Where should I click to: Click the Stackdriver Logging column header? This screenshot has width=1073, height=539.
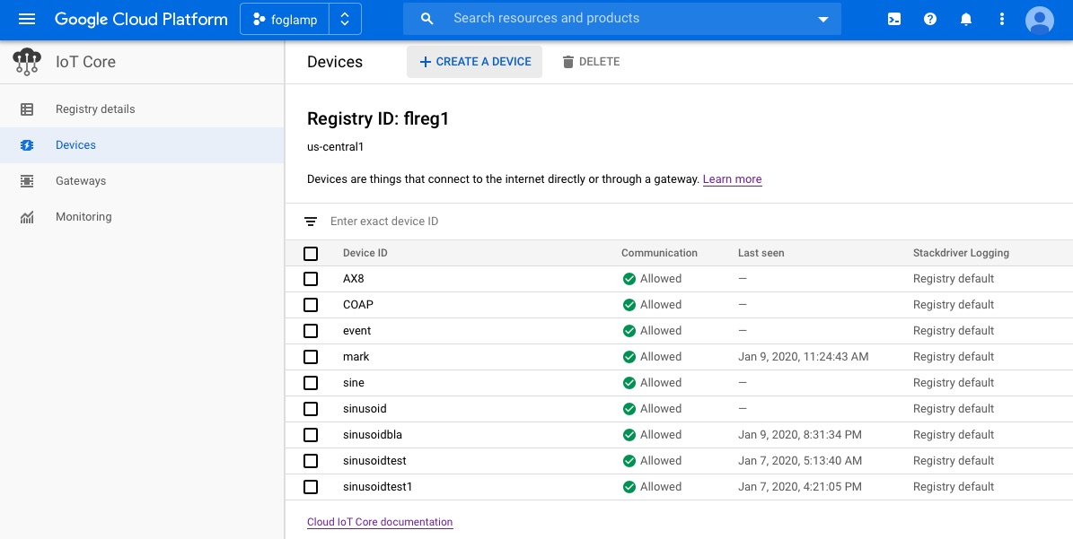click(961, 253)
